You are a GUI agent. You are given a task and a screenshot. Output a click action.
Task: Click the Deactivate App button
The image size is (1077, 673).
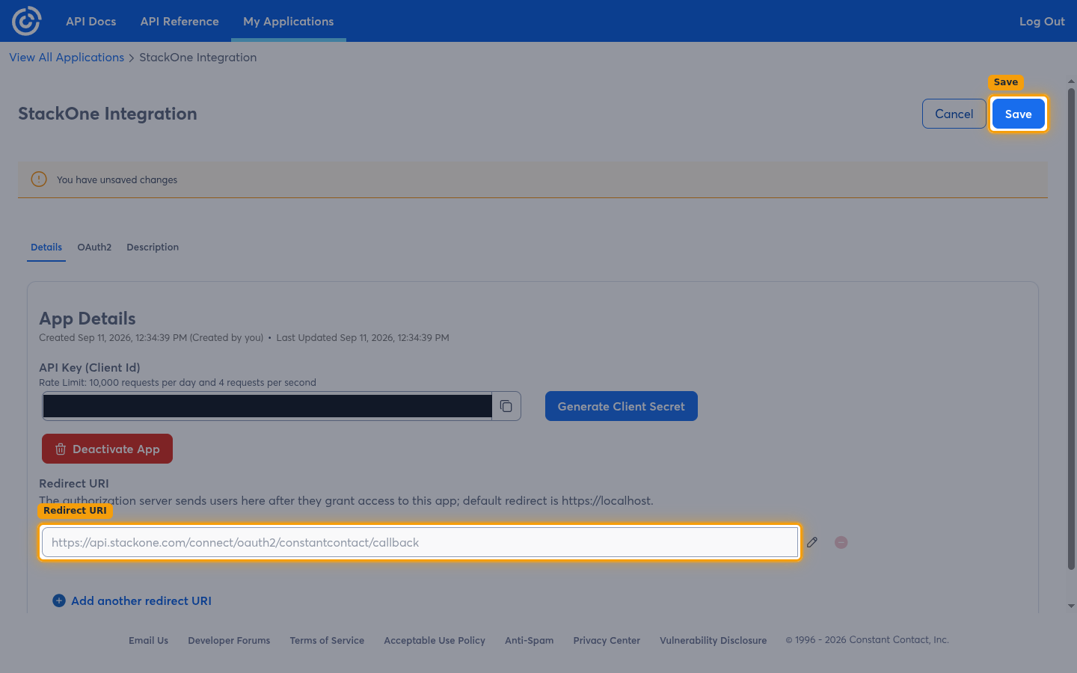pos(107,449)
